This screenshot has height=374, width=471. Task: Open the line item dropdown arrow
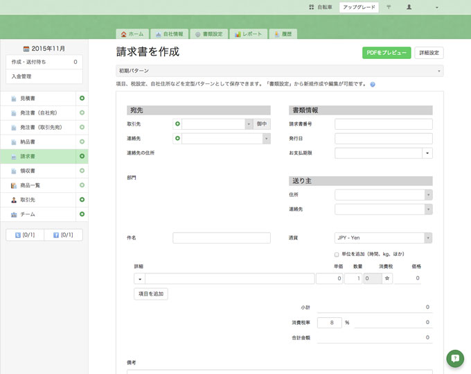tap(140, 279)
